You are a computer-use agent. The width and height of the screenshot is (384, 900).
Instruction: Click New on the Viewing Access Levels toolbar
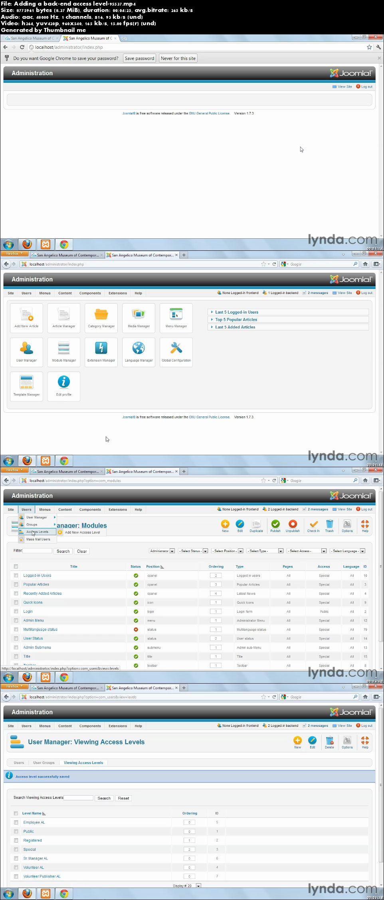[298, 742]
